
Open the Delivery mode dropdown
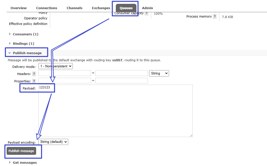click(x=55, y=66)
